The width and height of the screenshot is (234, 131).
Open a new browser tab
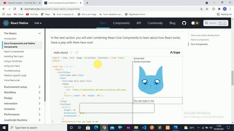click(x=87, y=3)
